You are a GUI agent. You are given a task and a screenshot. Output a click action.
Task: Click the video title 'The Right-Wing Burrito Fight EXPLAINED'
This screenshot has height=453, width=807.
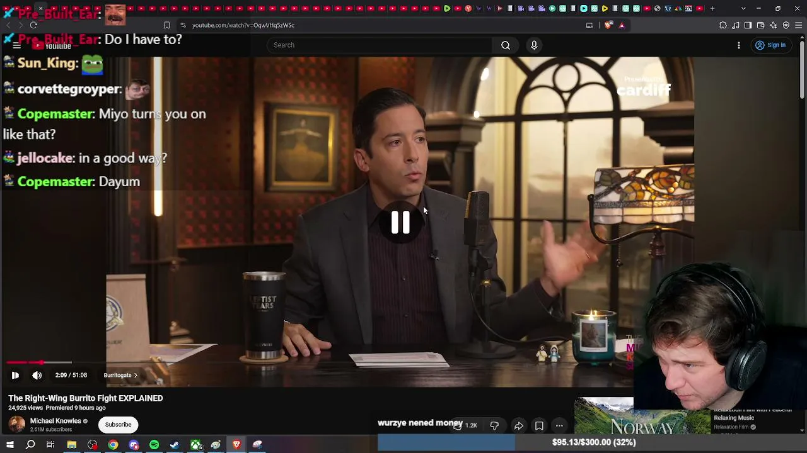click(x=86, y=398)
